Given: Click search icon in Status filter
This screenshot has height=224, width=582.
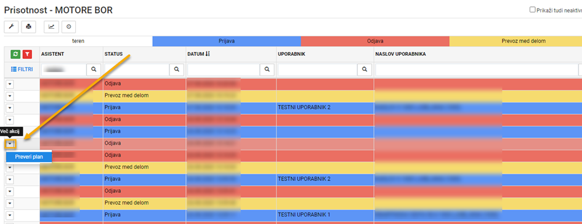Looking at the screenshot, I should click(177, 69).
